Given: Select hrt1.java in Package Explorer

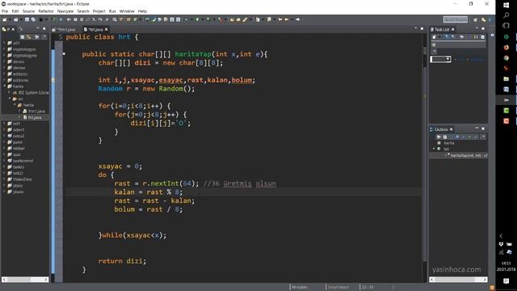Looking at the screenshot, I should point(36,112).
